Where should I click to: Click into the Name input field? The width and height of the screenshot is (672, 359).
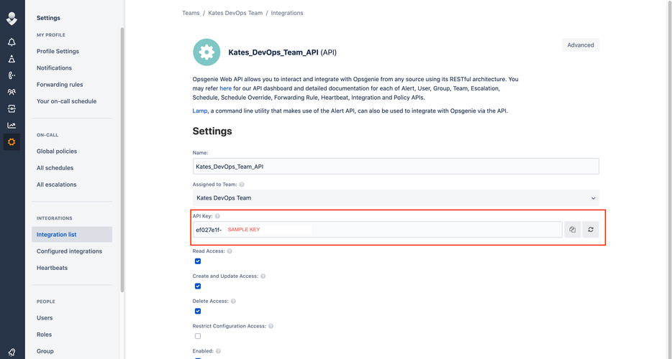tap(396, 167)
